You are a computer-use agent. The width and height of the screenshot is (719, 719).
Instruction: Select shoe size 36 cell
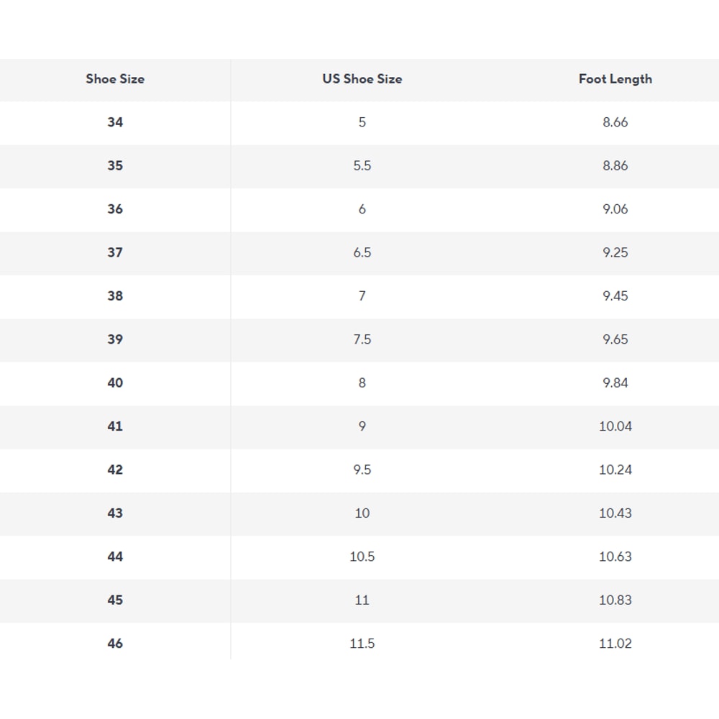pos(115,209)
